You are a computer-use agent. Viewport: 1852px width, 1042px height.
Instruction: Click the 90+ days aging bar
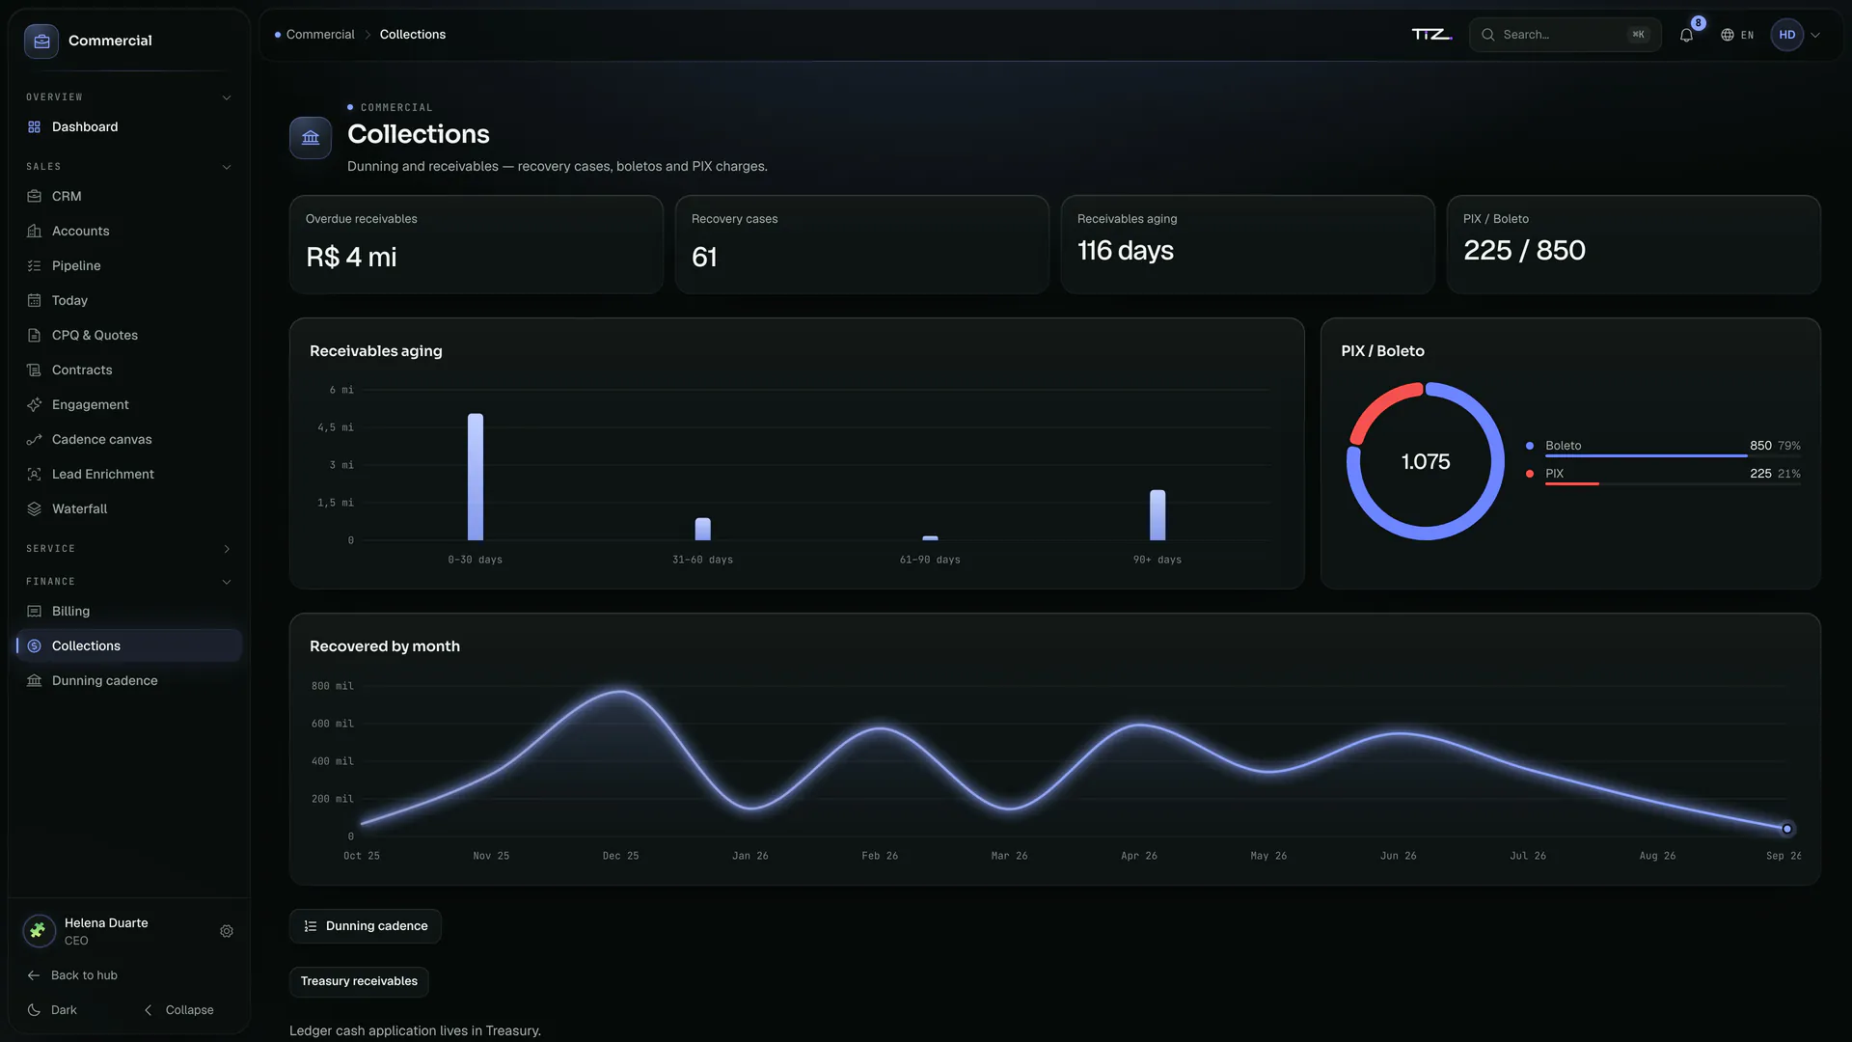(1157, 515)
